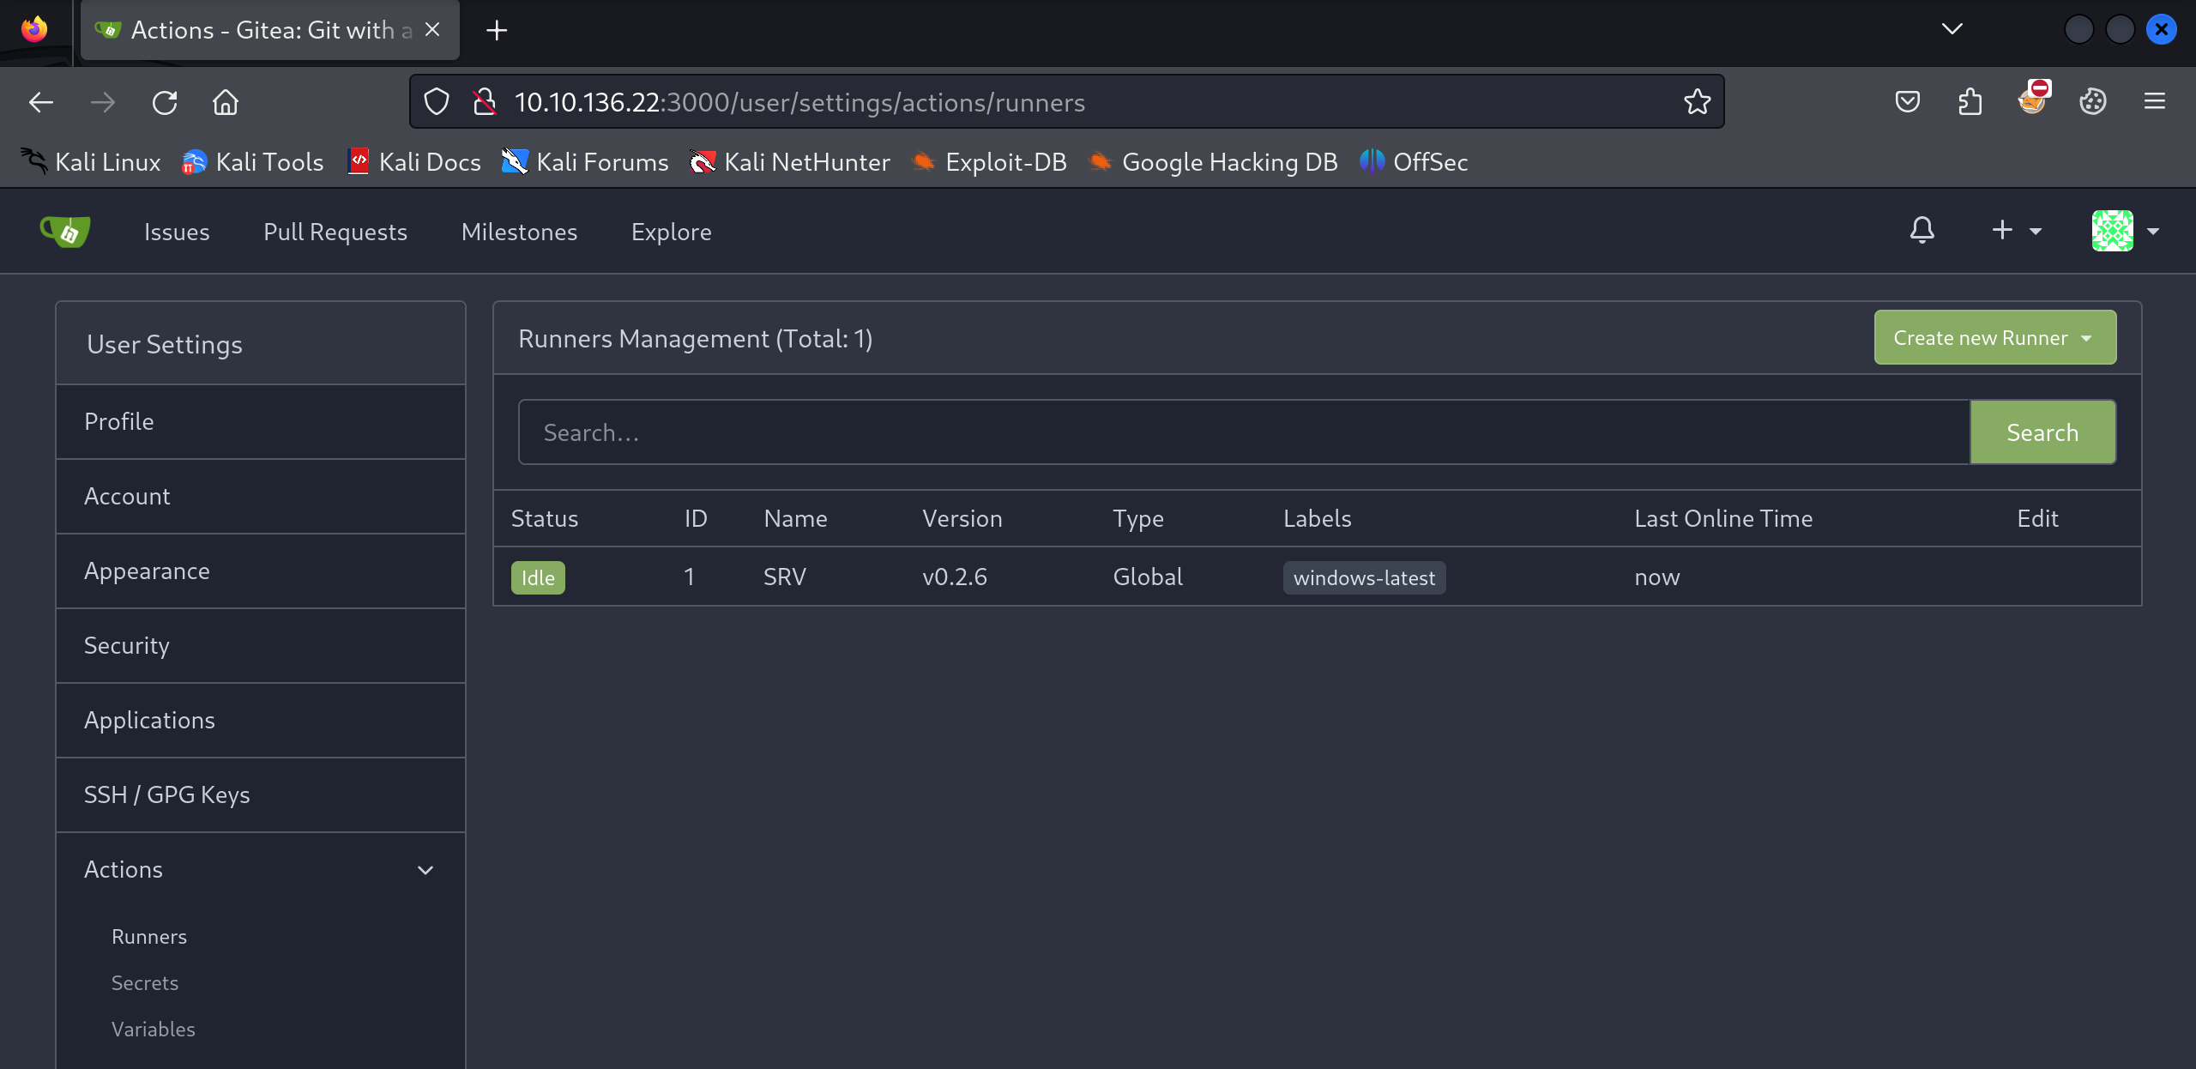This screenshot has width=2196, height=1069.
Task: Click the Gitea logo home icon
Action: (x=65, y=232)
